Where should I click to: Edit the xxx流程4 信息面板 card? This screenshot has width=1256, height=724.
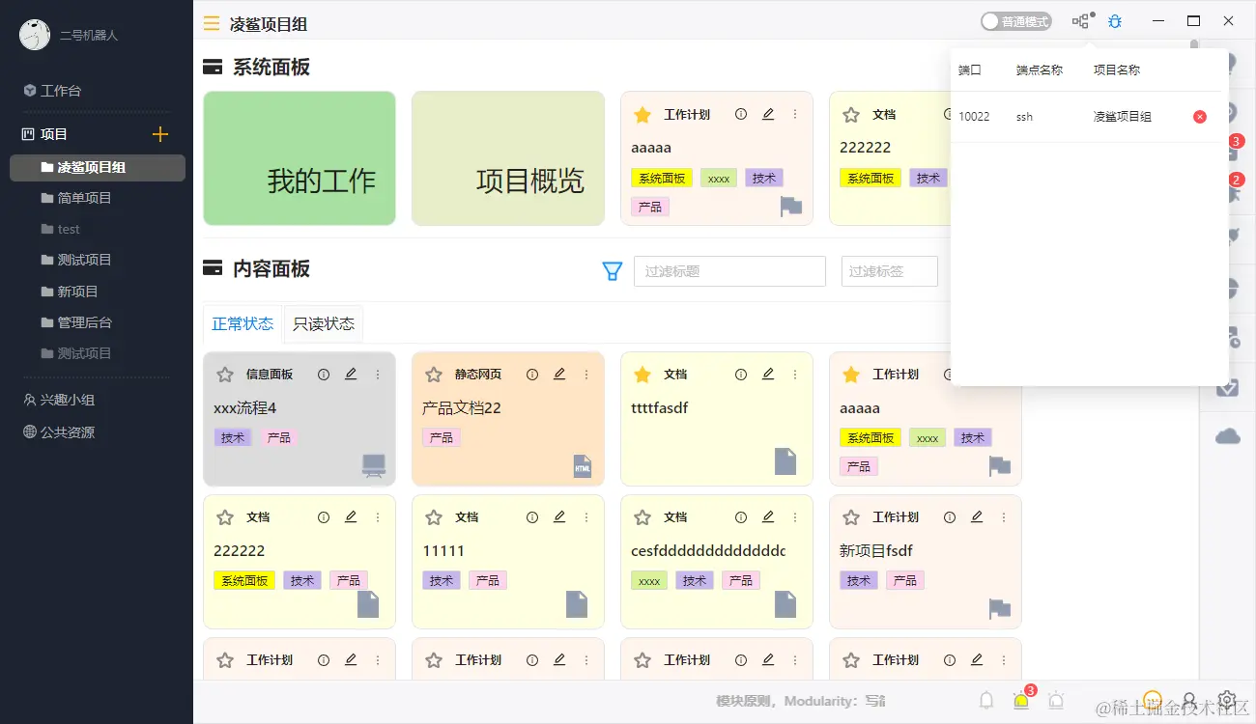pos(351,375)
